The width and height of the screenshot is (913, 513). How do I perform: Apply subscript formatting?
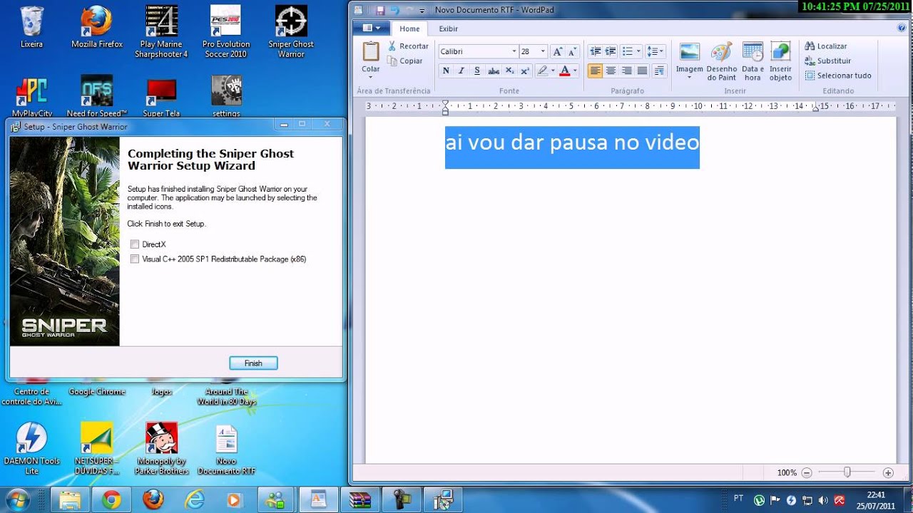point(509,71)
